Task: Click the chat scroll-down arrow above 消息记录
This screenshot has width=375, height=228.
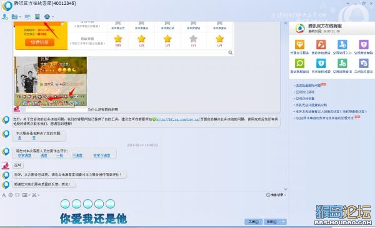Action: (x=286, y=189)
